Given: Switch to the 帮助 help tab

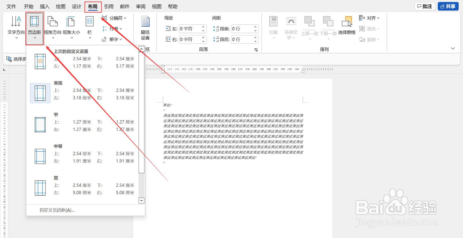Looking at the screenshot, I should point(173,6).
